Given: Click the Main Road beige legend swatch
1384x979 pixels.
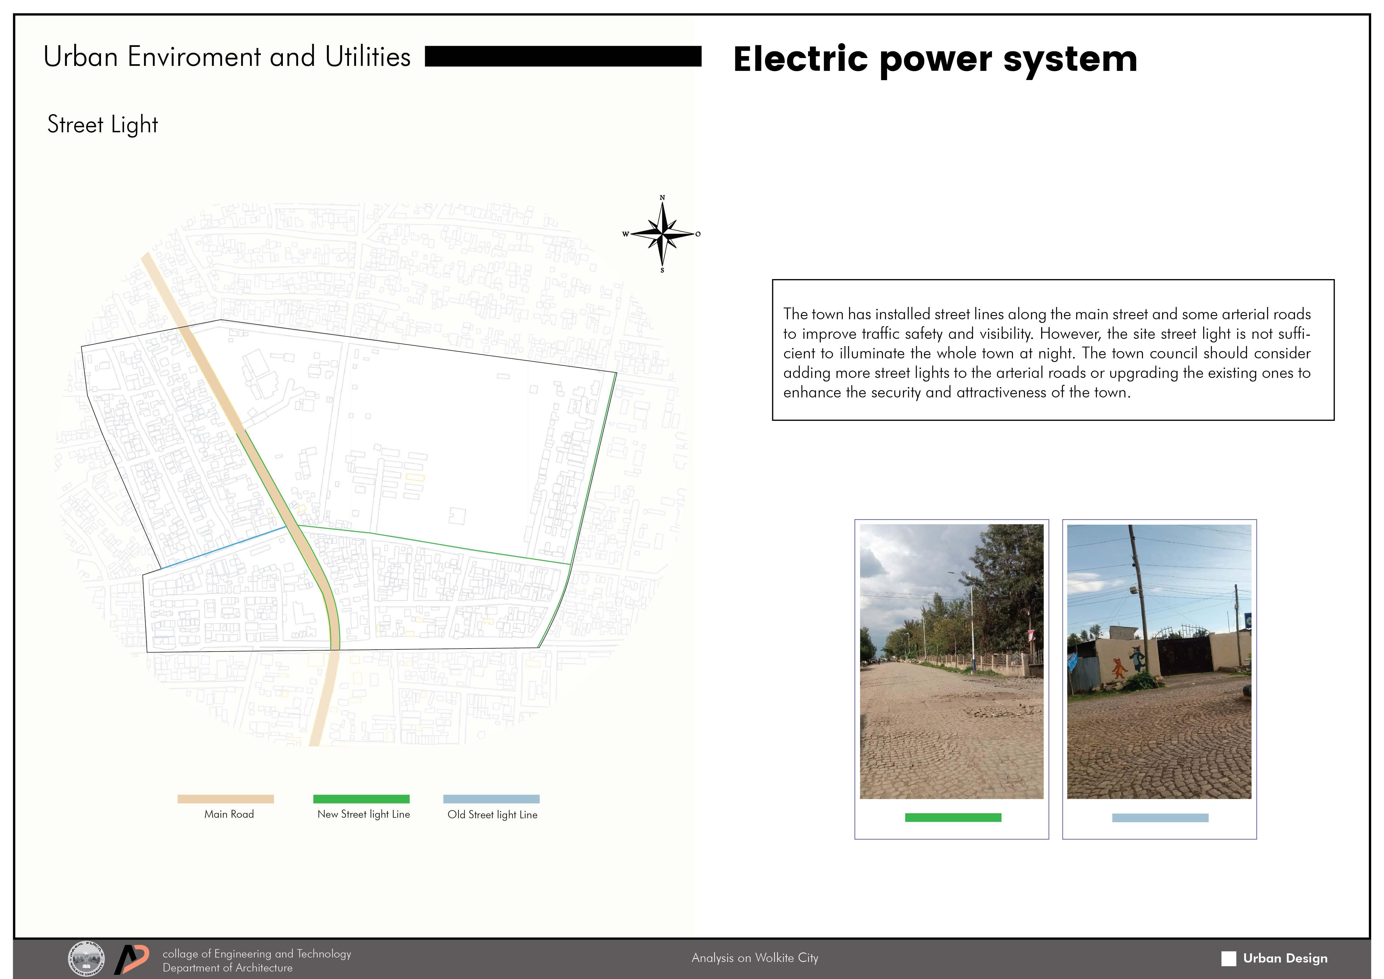Looking at the screenshot, I should 225,799.
